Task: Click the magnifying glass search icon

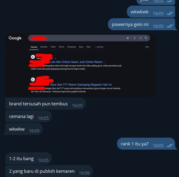Action: tap(146, 38)
